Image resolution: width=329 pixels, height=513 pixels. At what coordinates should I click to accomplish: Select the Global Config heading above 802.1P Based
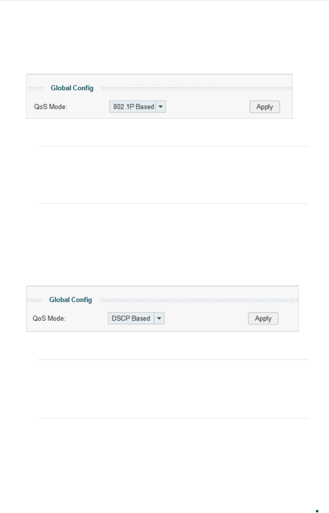point(72,88)
